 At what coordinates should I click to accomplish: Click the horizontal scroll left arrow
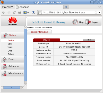point(2,88)
